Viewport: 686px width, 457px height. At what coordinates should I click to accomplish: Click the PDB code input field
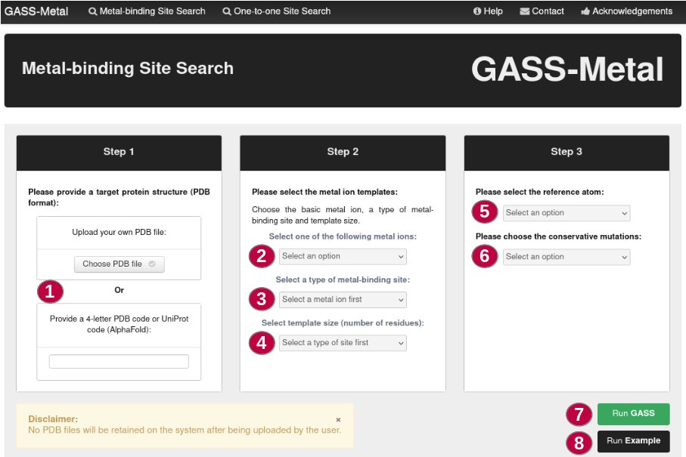118,361
